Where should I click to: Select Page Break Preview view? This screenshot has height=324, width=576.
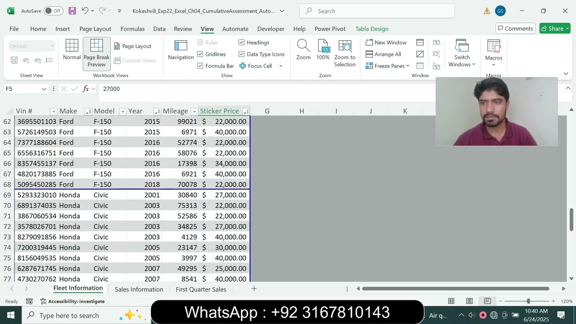click(96, 54)
